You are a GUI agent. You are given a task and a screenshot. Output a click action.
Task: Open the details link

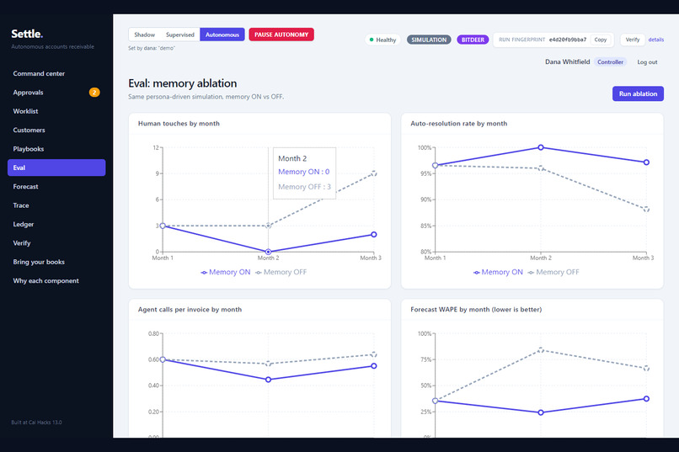(x=655, y=40)
